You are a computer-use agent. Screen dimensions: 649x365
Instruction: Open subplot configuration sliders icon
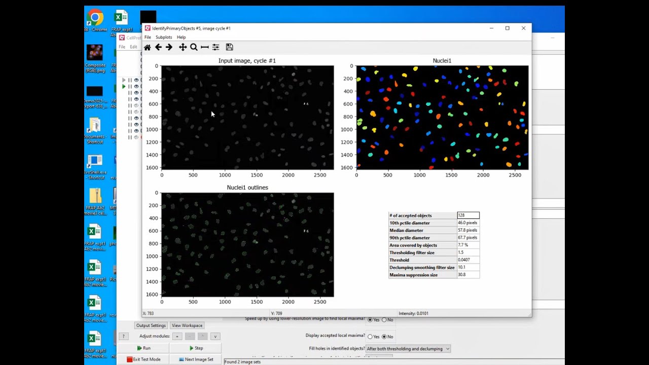pyautogui.click(x=215, y=47)
